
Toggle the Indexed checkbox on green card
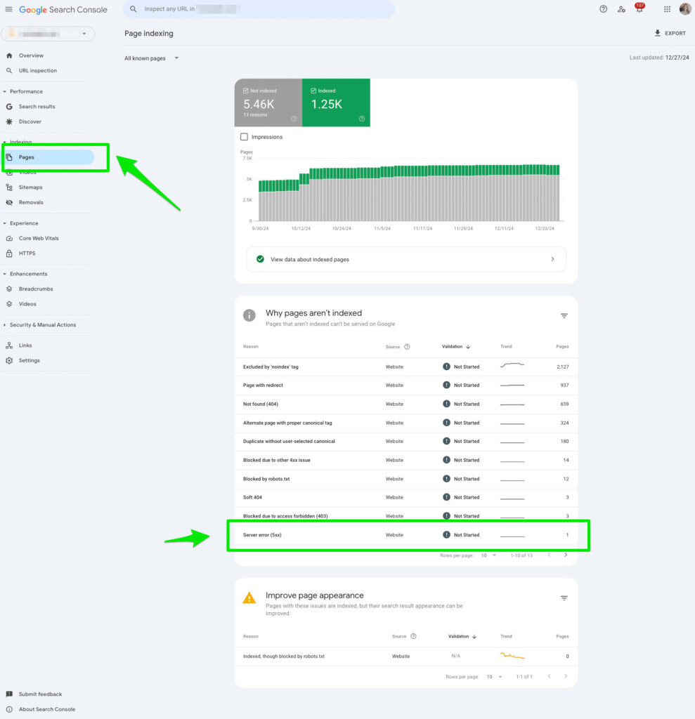pyautogui.click(x=313, y=91)
